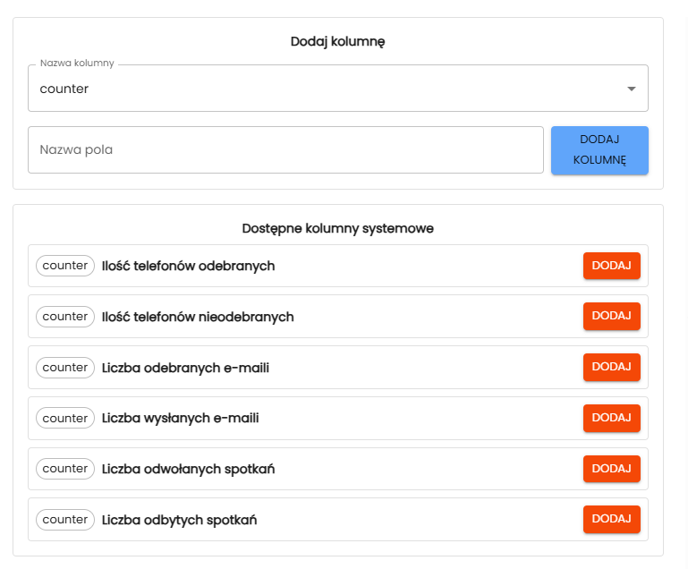Viewport: 688px width, 569px height.
Task: Click the Dostępne kolumny systemowe heading
Action: click(x=338, y=228)
